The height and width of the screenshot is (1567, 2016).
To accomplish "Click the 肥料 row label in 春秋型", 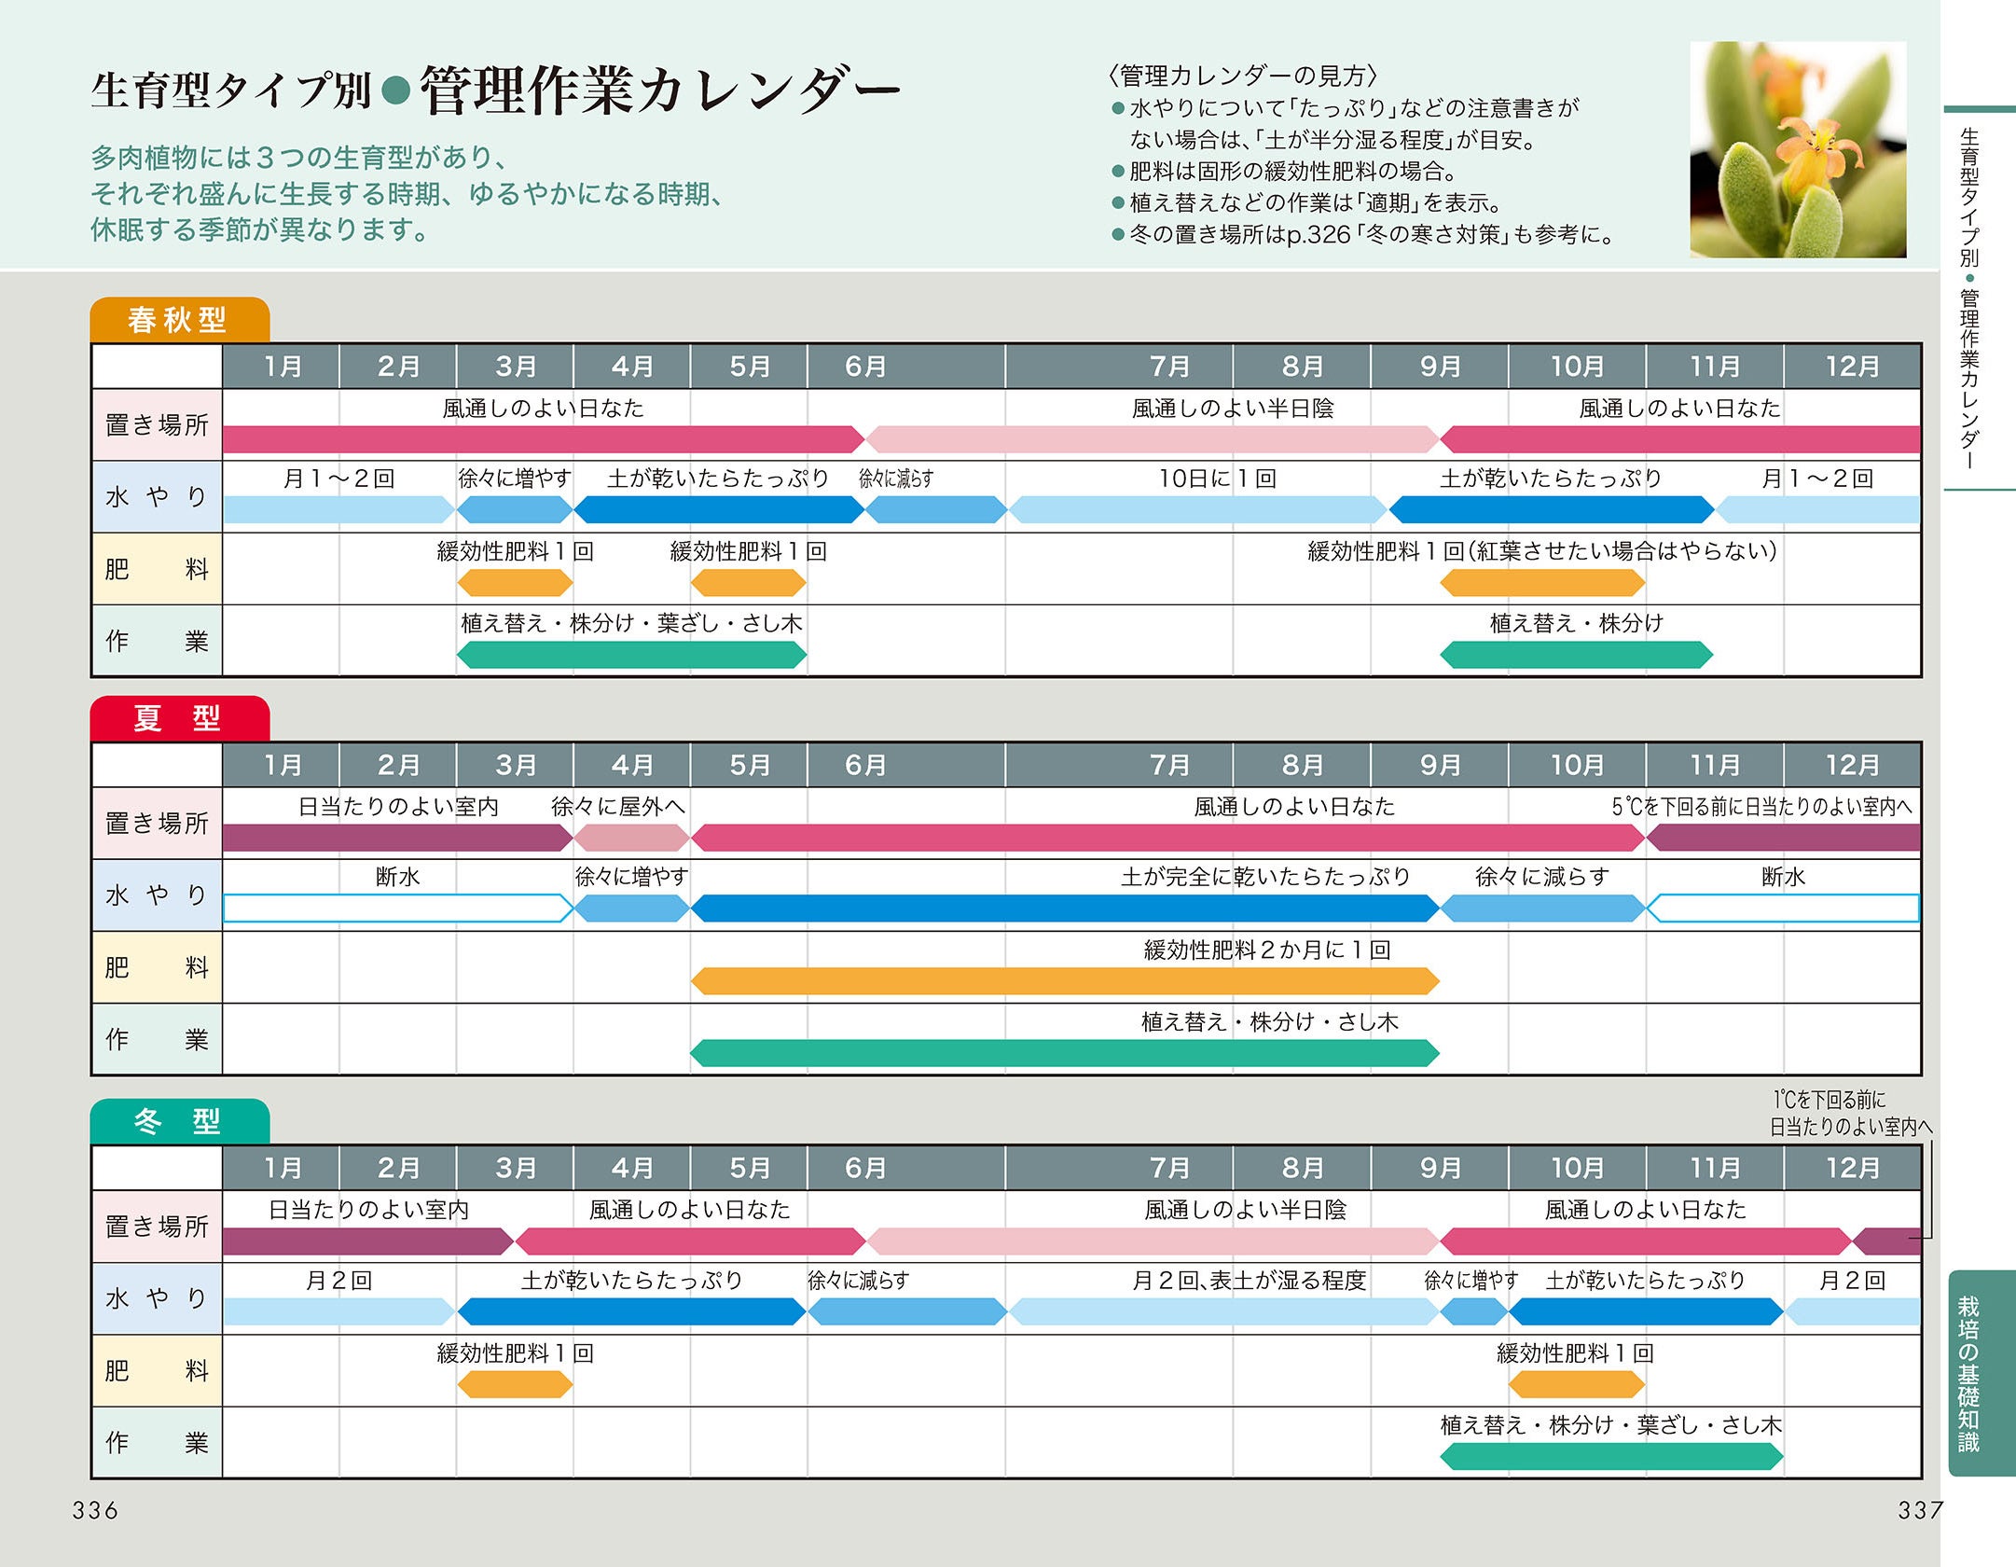I will [157, 569].
